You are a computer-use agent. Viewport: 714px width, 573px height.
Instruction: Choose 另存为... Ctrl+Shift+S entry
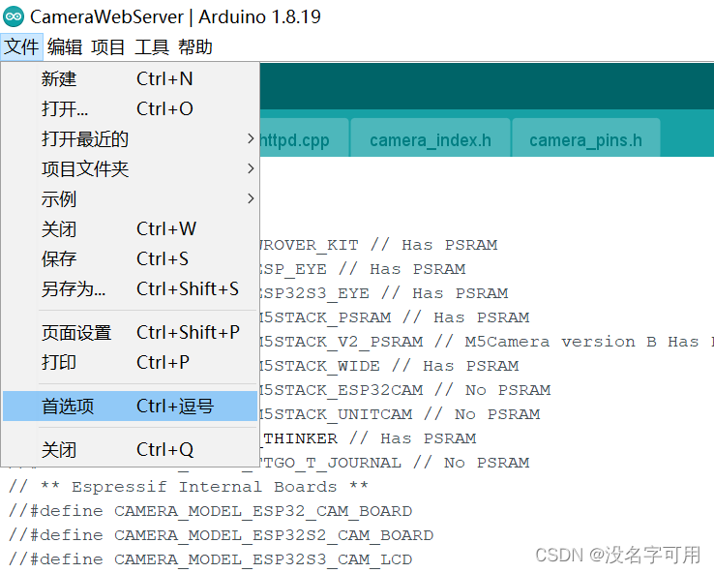pos(131,289)
